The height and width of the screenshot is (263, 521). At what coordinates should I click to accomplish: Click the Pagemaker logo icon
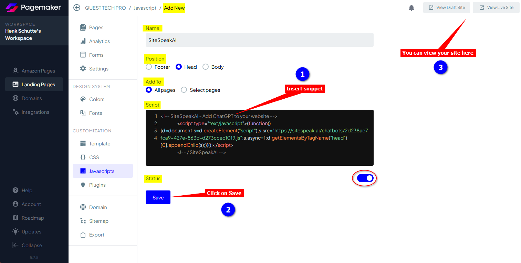click(x=12, y=8)
